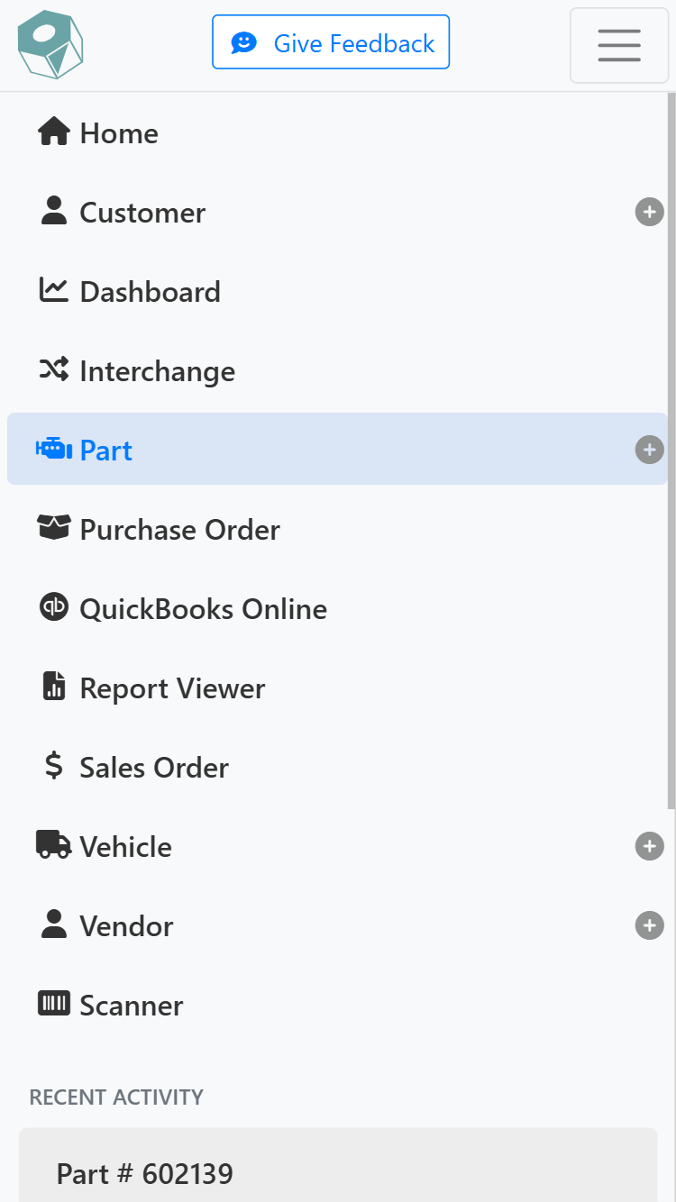The width and height of the screenshot is (676, 1202).
Task: Click the engine icon beside Part
Action: pyautogui.click(x=54, y=449)
